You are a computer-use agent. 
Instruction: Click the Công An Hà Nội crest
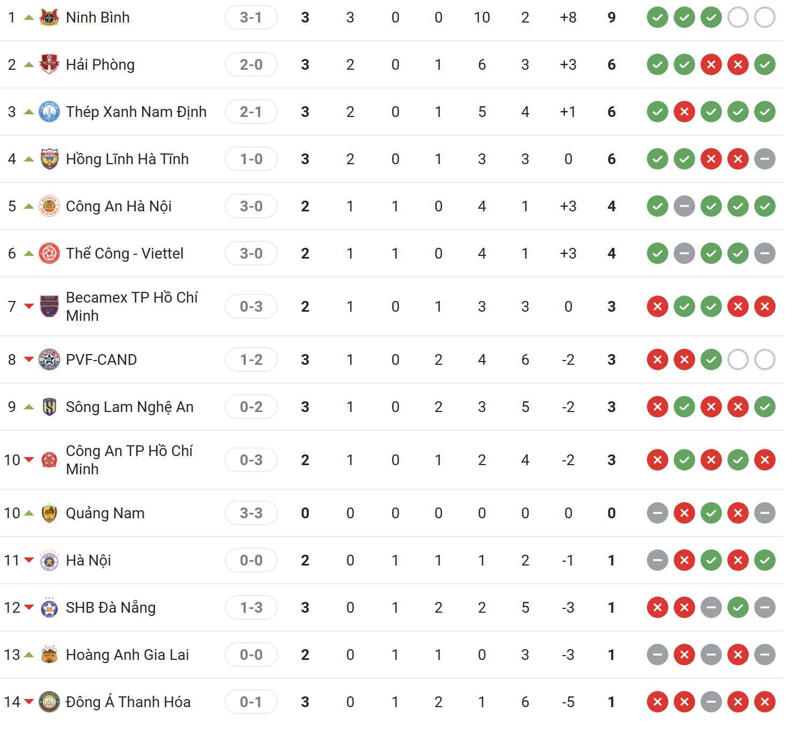[49, 206]
